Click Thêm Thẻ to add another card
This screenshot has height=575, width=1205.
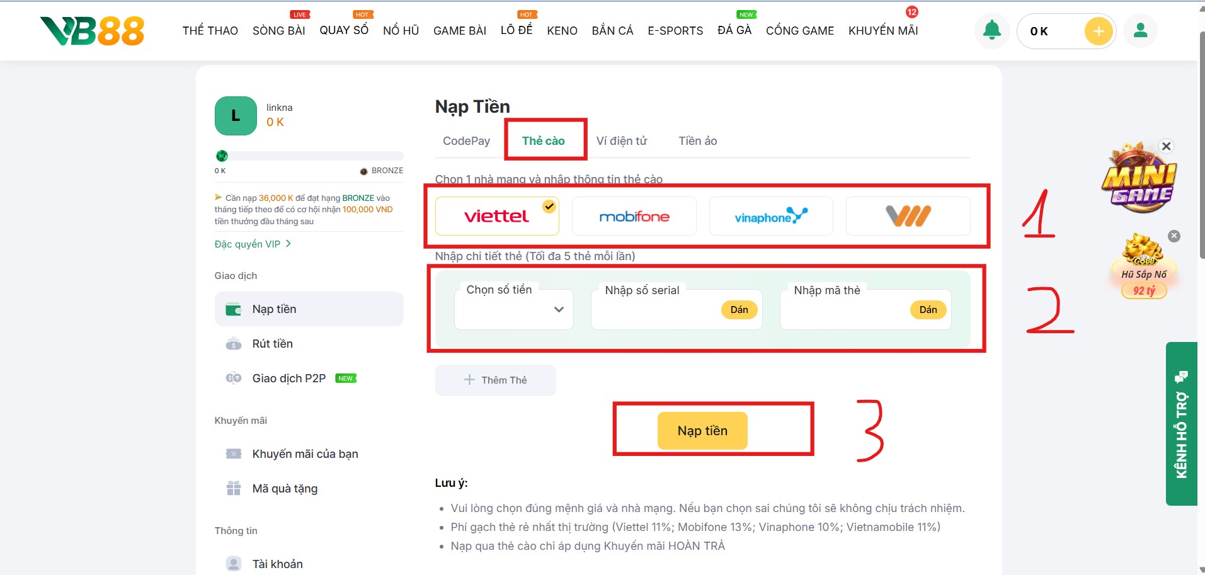click(495, 380)
